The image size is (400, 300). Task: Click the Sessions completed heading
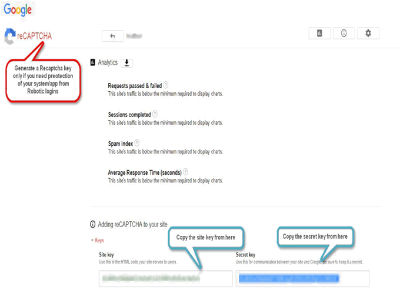pos(129,115)
